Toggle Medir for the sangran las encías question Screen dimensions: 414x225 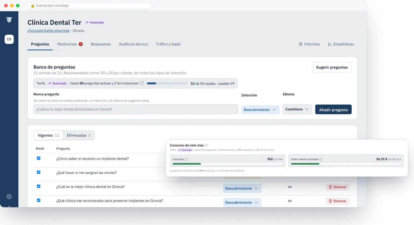(x=39, y=172)
